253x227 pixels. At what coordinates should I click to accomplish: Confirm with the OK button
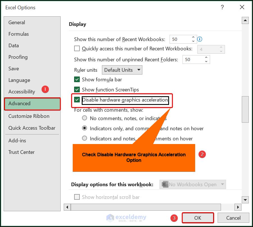pos(198,218)
